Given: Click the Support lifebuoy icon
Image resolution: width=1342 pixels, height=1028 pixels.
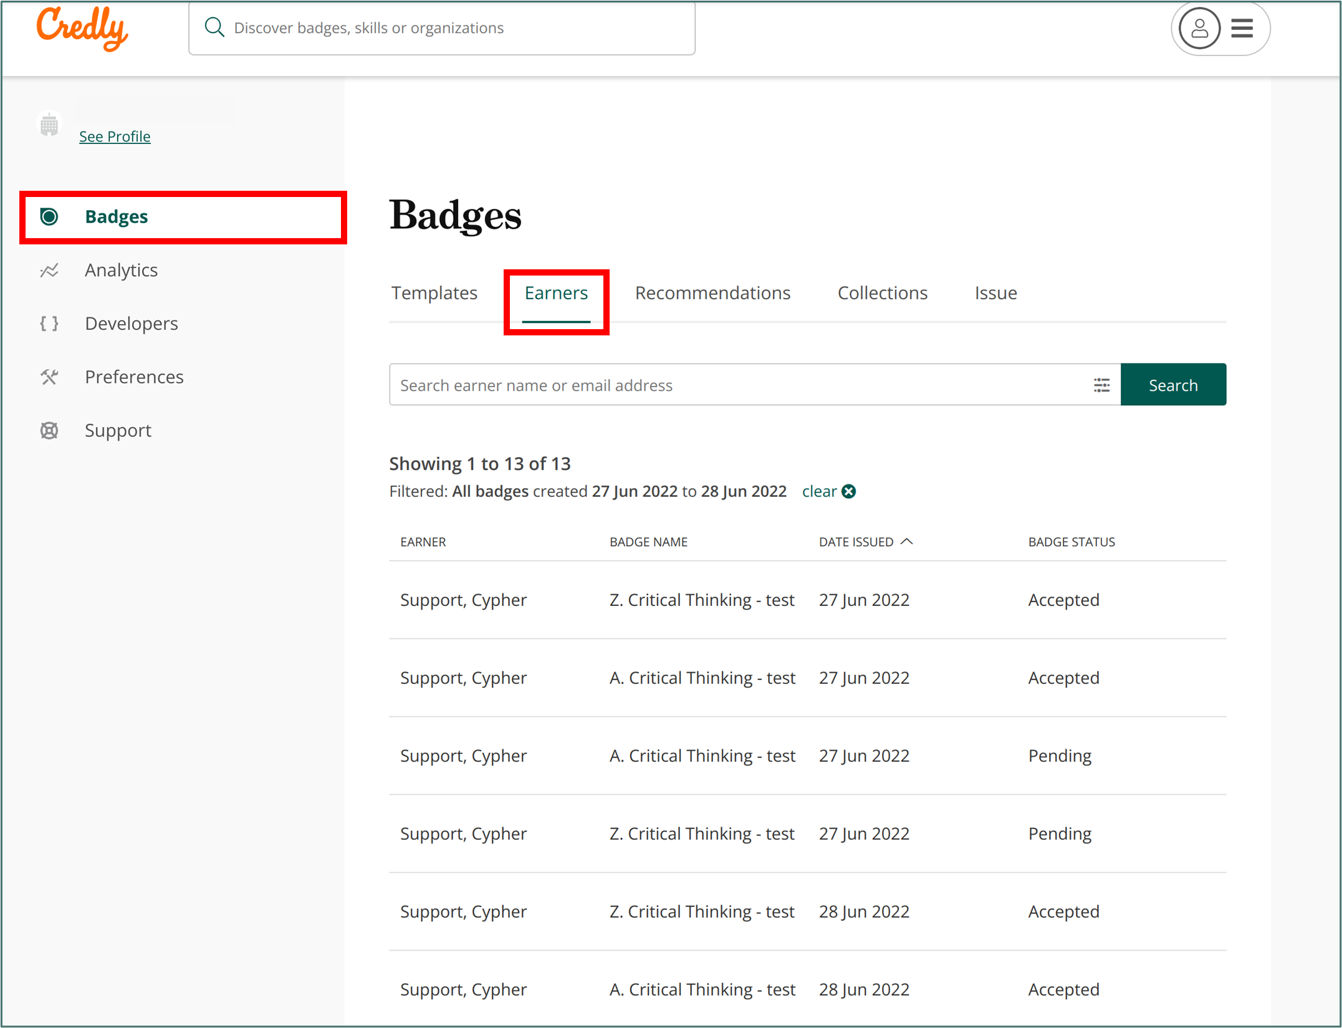Looking at the screenshot, I should (49, 430).
